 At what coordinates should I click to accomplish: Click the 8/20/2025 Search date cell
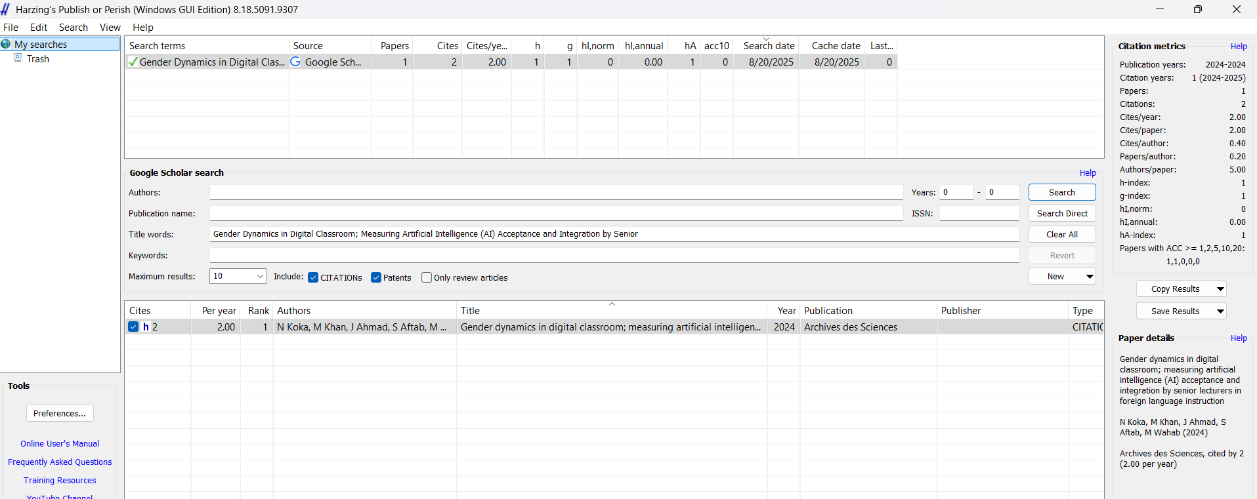click(766, 62)
